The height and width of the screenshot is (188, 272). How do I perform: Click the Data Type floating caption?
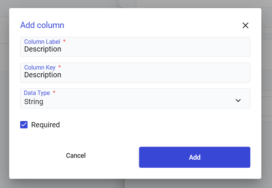[37, 93]
